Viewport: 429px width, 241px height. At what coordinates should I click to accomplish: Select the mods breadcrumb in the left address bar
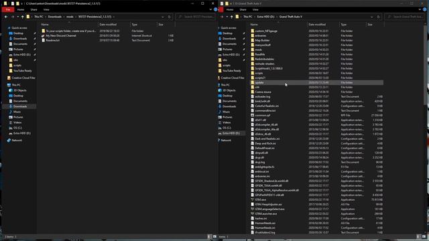[70, 17]
